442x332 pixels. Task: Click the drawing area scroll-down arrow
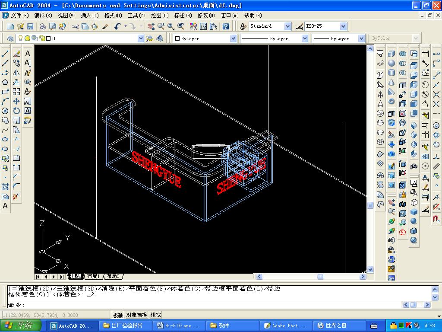(370, 269)
